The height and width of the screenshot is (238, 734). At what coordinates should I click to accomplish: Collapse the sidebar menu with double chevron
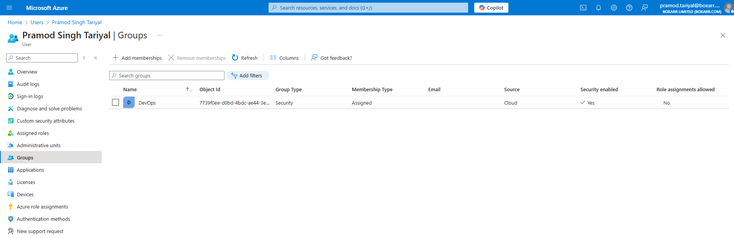[96, 58]
